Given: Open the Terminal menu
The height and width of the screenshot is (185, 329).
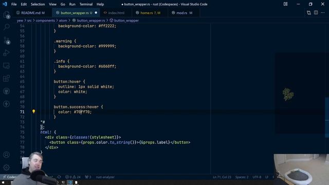Looking at the screenshot, I should click(x=86, y=4).
